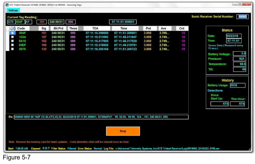Click TOA value 07:11:15.311892
Viewport: 255px width, 164px height.
point(97,37)
